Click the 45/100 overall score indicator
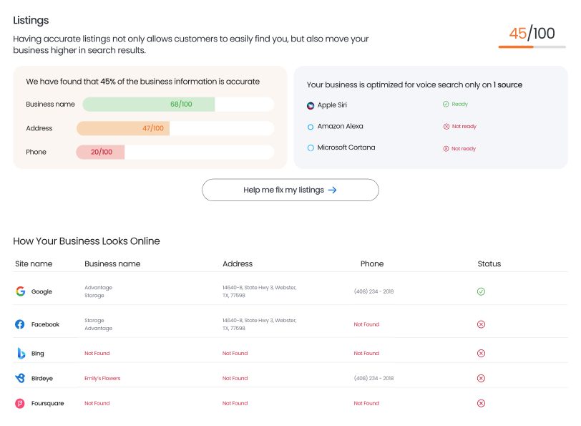 click(532, 34)
